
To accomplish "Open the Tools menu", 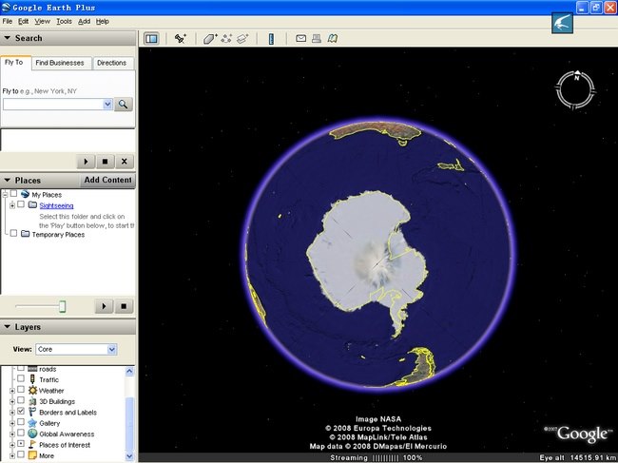I will (64, 21).
